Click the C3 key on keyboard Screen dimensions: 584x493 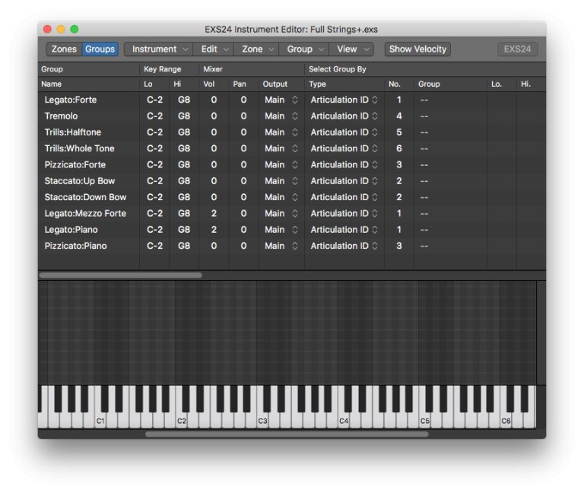click(x=262, y=421)
